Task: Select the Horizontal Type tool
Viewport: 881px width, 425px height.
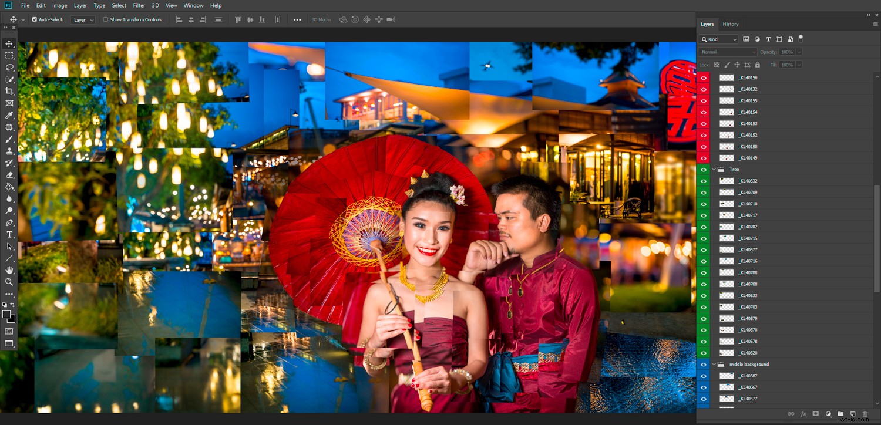Action: pyautogui.click(x=9, y=234)
